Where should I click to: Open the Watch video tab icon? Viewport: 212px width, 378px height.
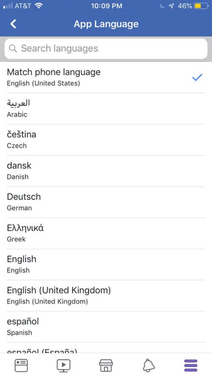click(x=63, y=365)
